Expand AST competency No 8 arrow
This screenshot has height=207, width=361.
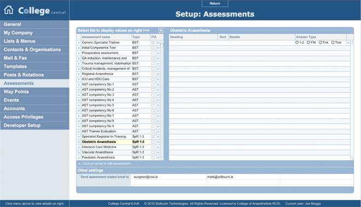pos(79,121)
